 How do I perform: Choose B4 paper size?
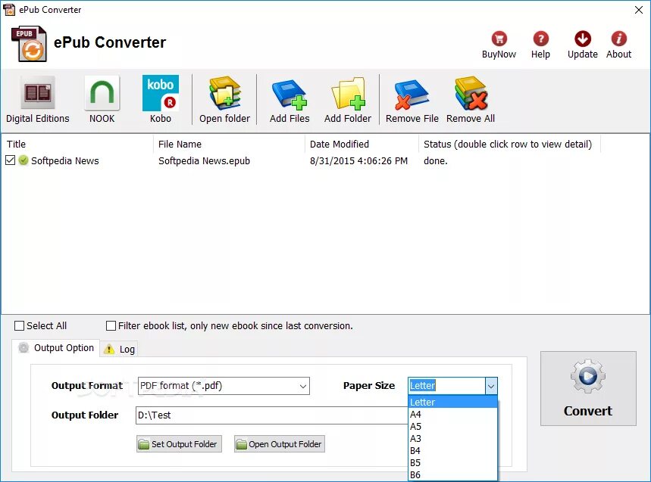tap(452, 450)
